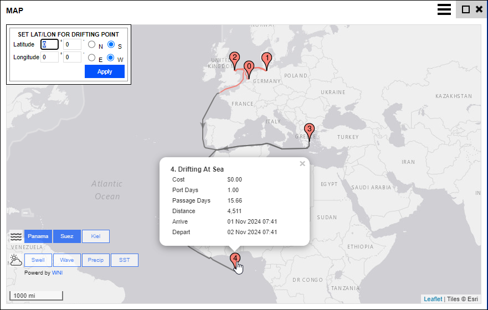Show the SST weather layer
The height and width of the screenshot is (310, 488).
point(125,260)
